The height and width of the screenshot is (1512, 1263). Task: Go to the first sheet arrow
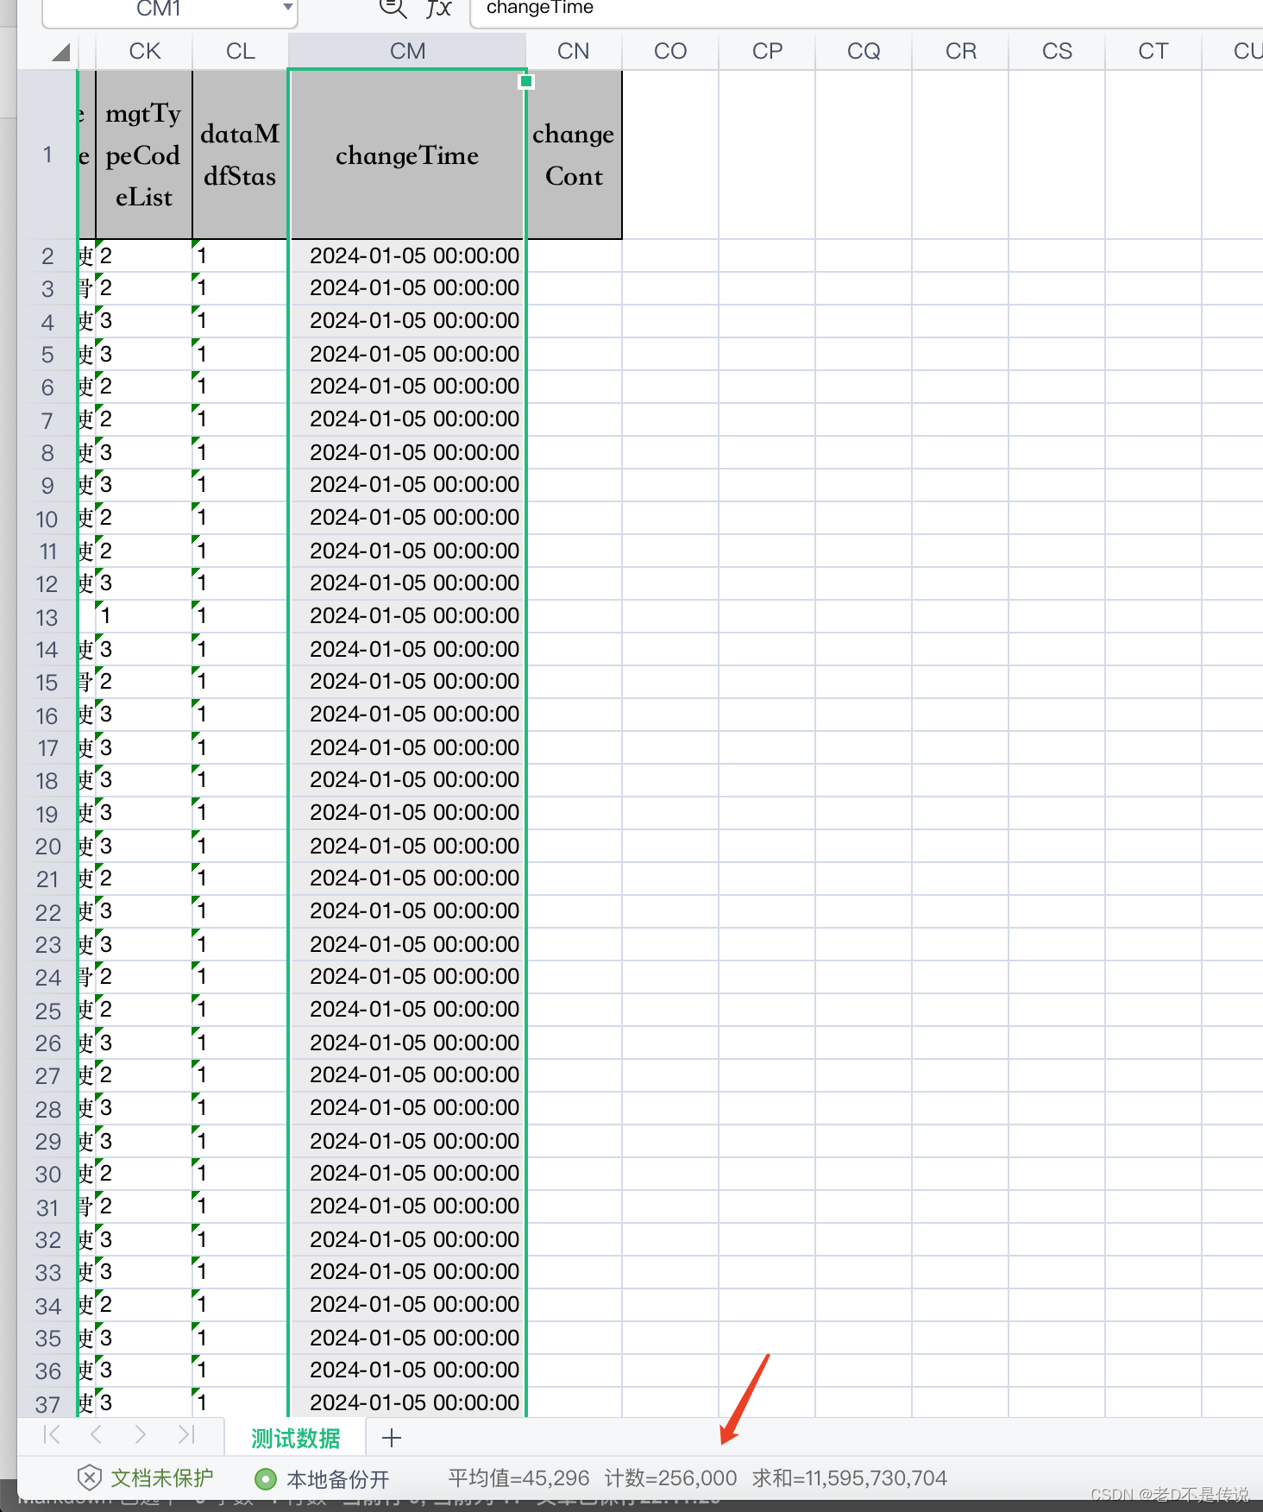52,1434
